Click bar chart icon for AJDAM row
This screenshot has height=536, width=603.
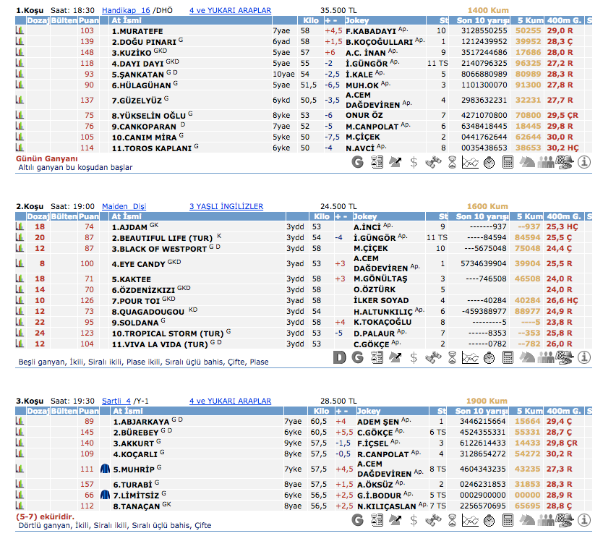[20, 226]
